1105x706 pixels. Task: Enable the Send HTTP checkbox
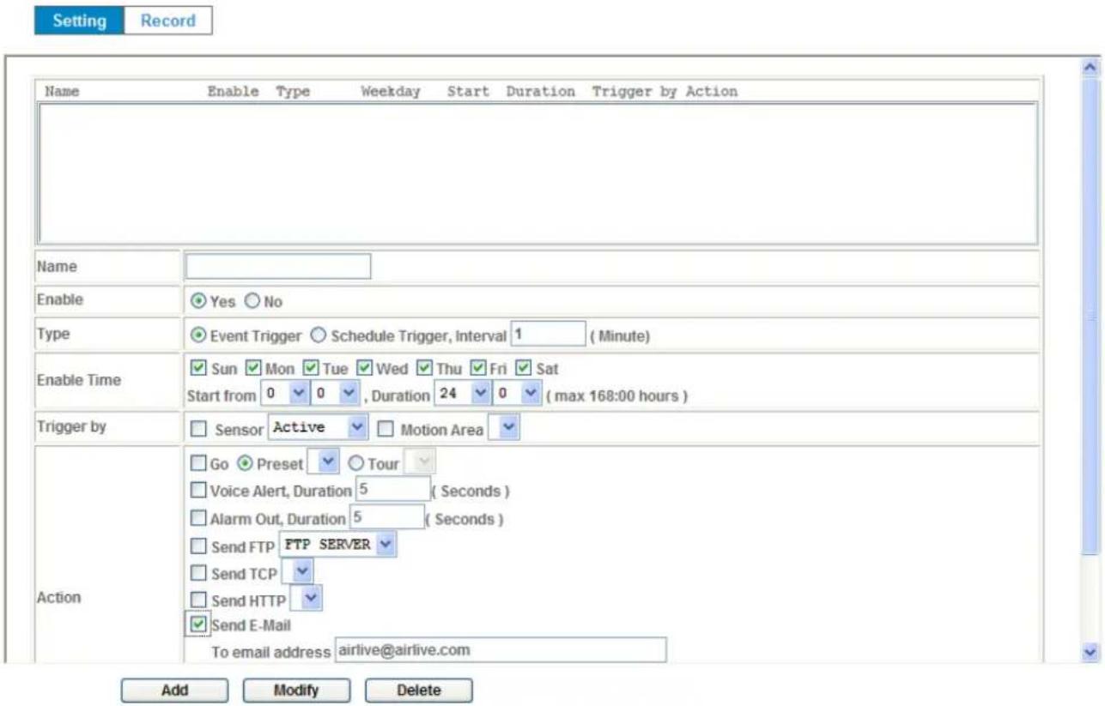point(197,600)
